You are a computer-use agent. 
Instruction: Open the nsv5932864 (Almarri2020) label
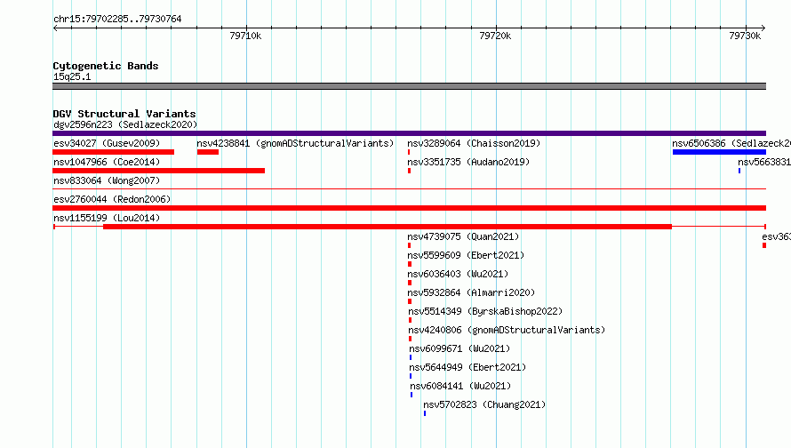pyautogui.click(x=471, y=292)
